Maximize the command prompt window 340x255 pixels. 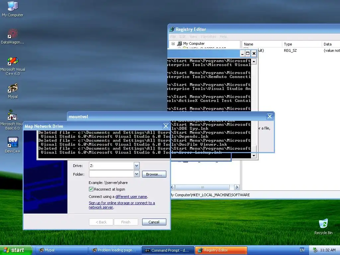click(x=248, y=53)
